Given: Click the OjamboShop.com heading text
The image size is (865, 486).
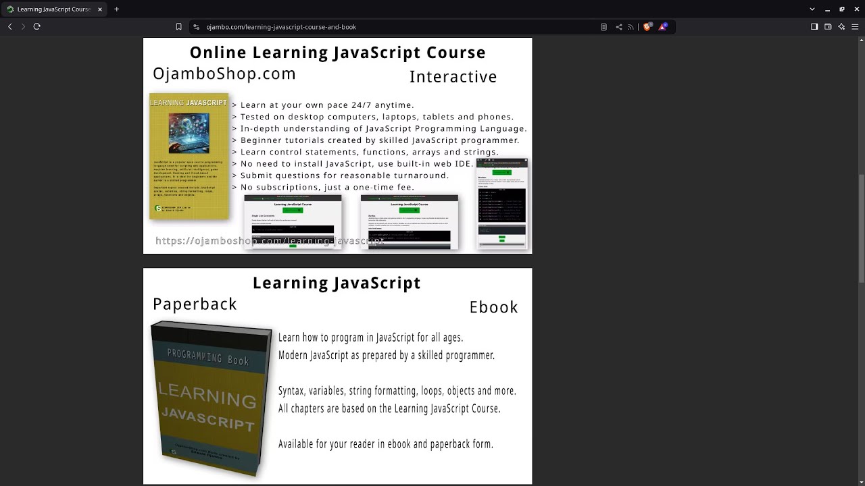Looking at the screenshot, I should click(x=224, y=74).
